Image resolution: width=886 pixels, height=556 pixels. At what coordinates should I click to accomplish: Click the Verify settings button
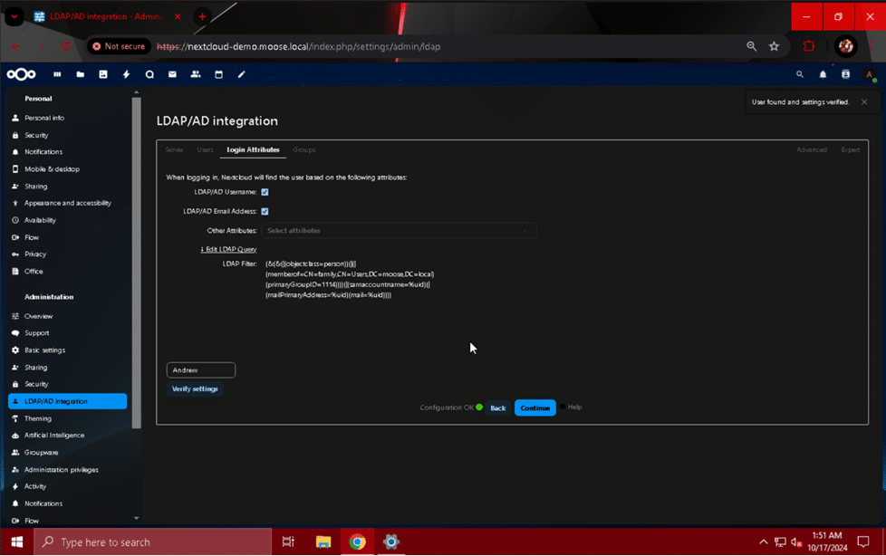[x=195, y=388]
